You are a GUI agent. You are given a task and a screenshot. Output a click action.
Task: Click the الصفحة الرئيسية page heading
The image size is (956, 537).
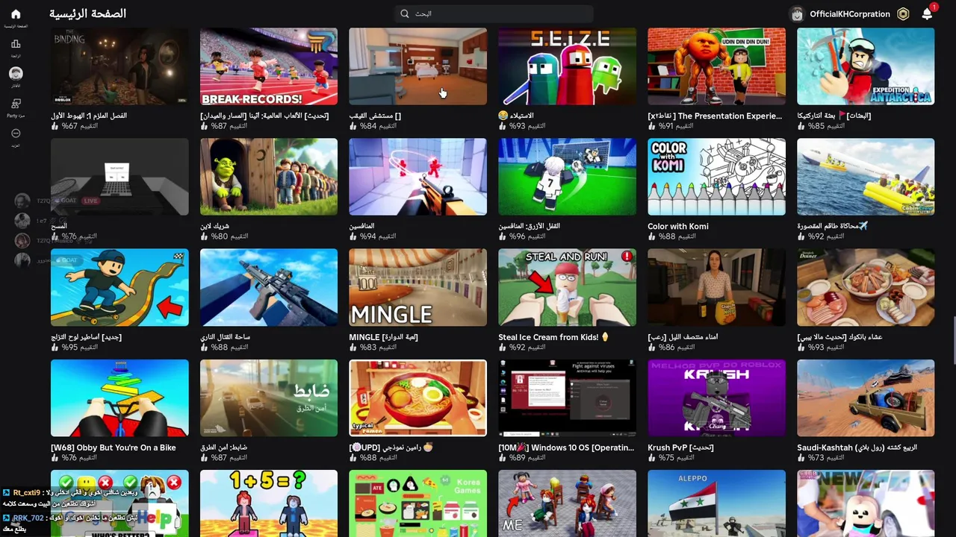pyautogui.click(x=87, y=13)
